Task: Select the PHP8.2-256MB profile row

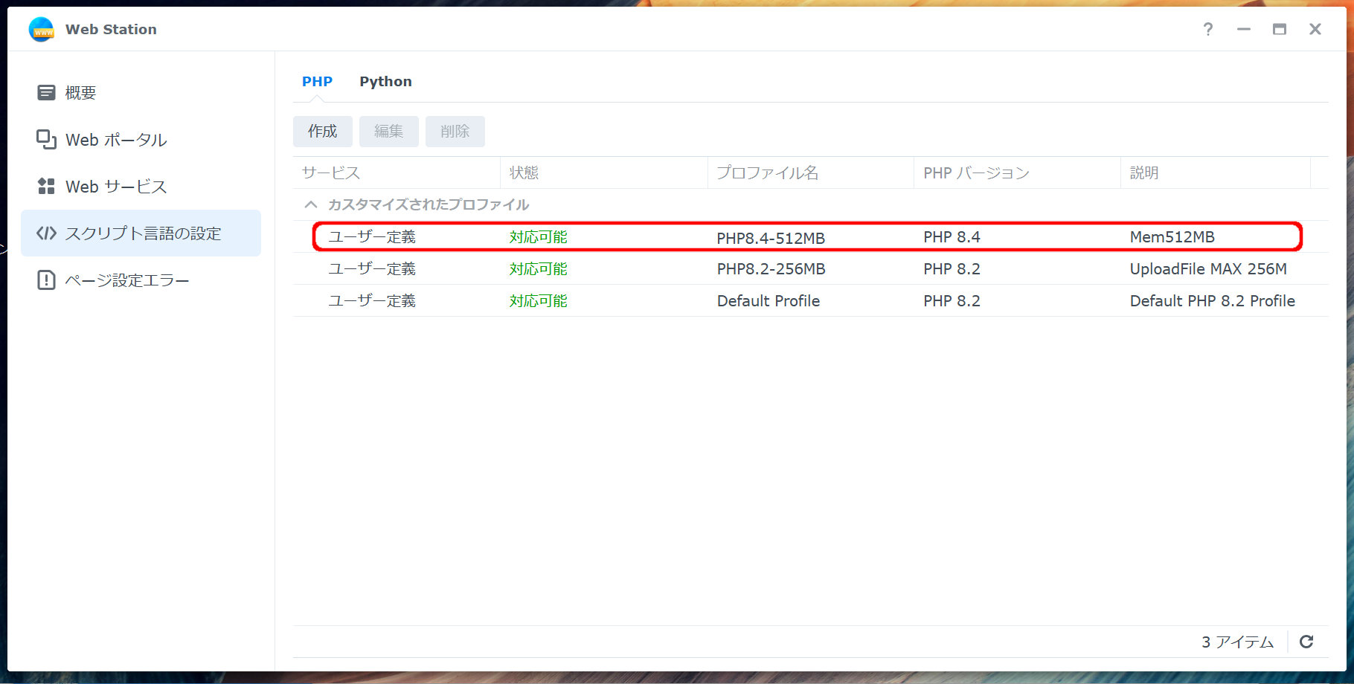Action: 770,269
